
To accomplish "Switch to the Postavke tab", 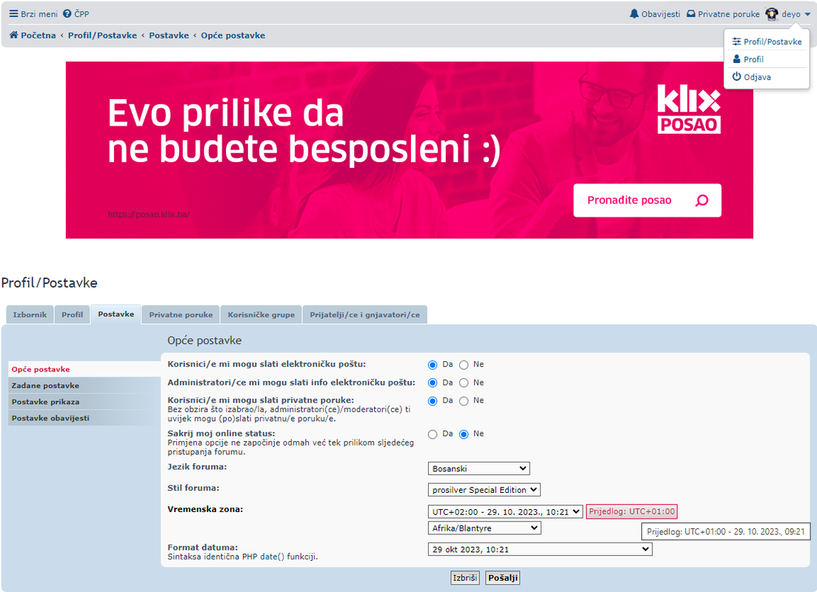I will pyautogui.click(x=116, y=314).
